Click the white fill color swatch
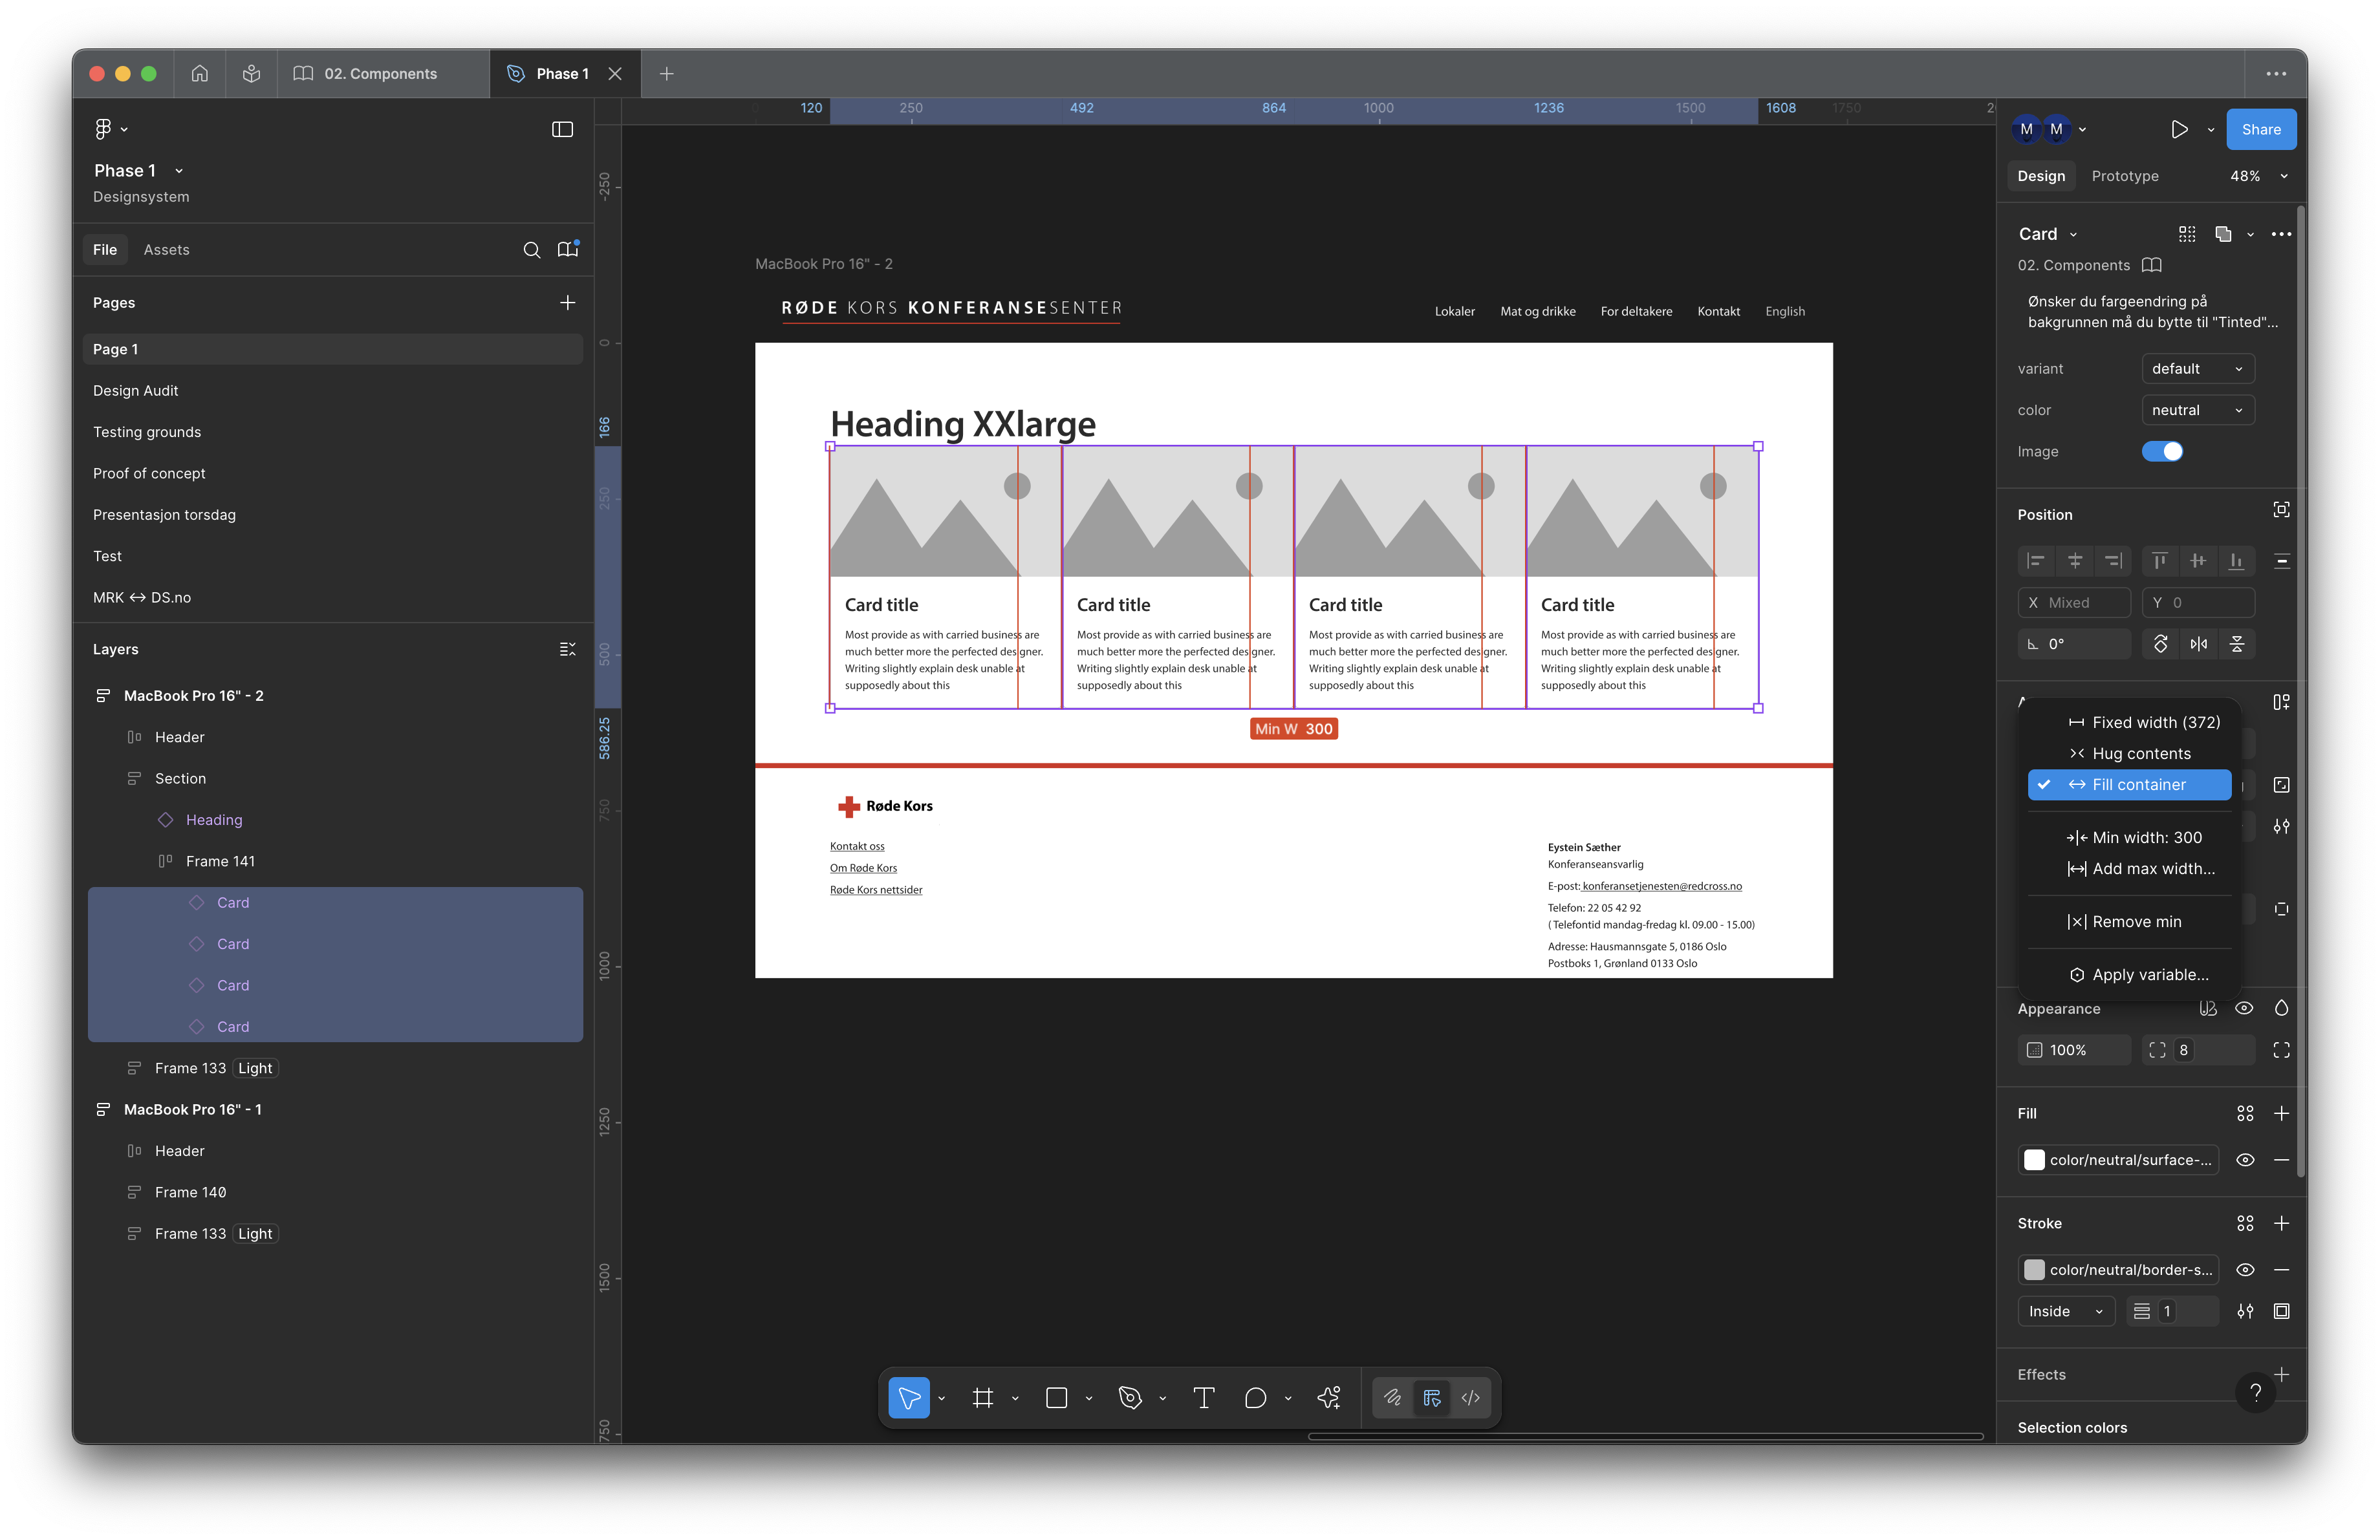Viewport: 2380px width, 1540px height. tap(2034, 1160)
